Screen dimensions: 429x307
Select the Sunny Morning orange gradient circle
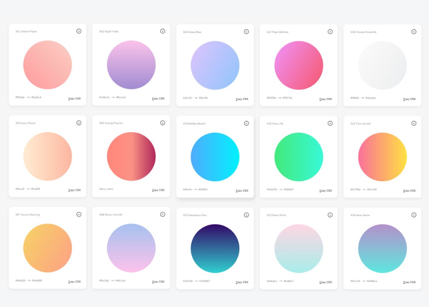[48, 248]
